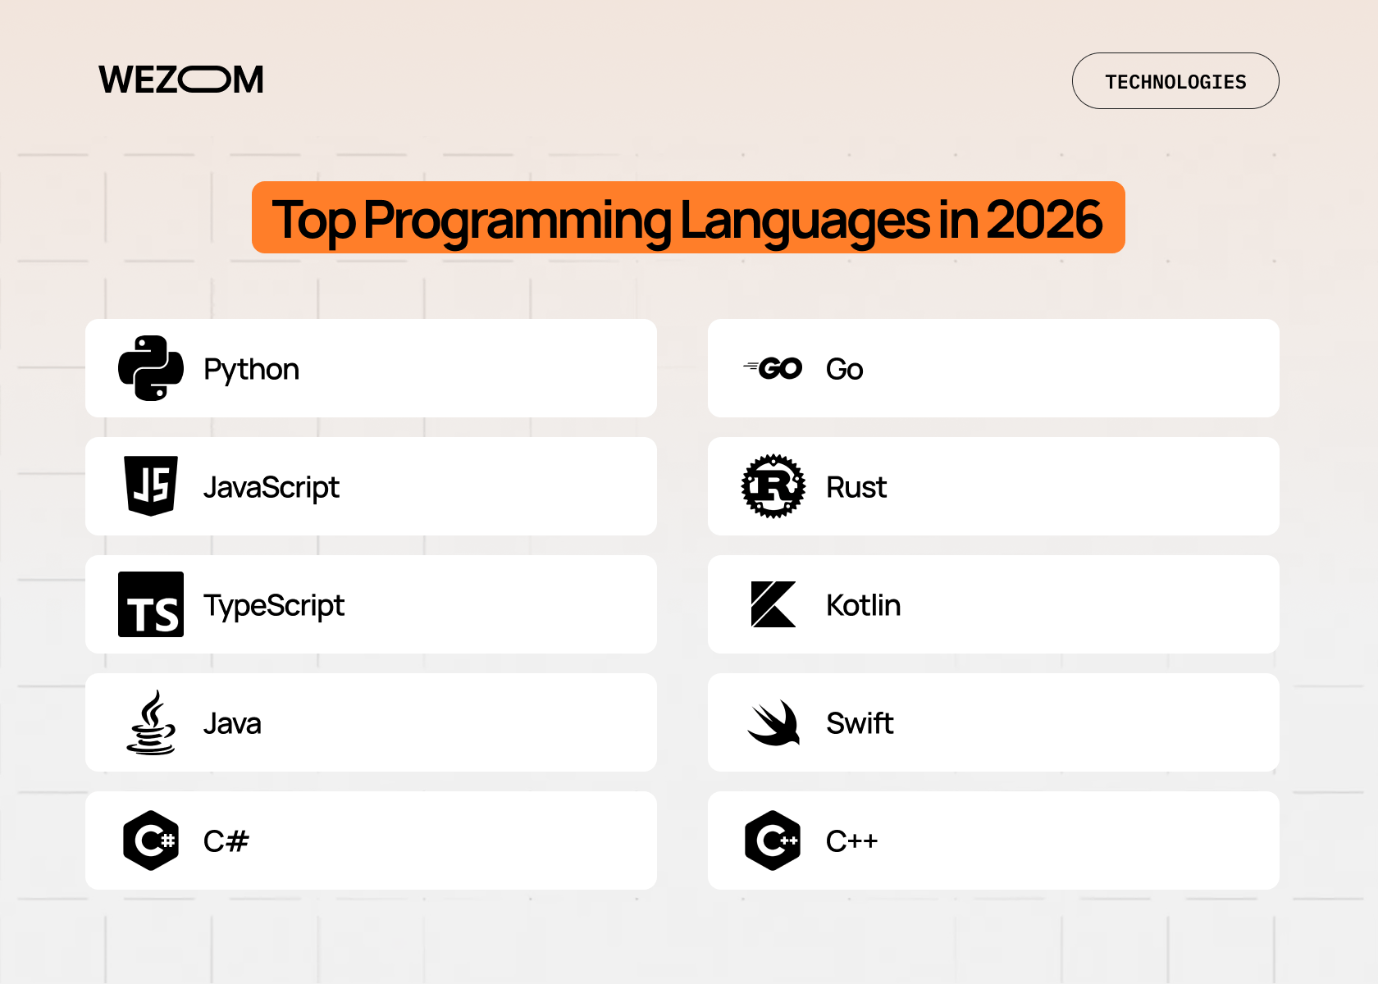1378x984 pixels.
Task: Click the C# hexagon icon
Action: [x=151, y=840]
